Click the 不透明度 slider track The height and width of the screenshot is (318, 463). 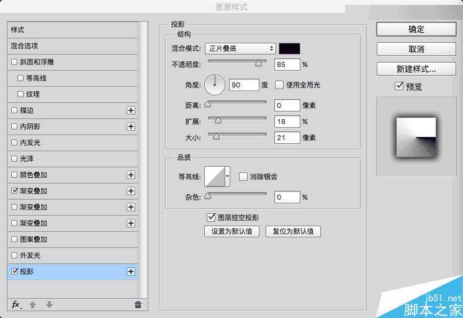237,61
